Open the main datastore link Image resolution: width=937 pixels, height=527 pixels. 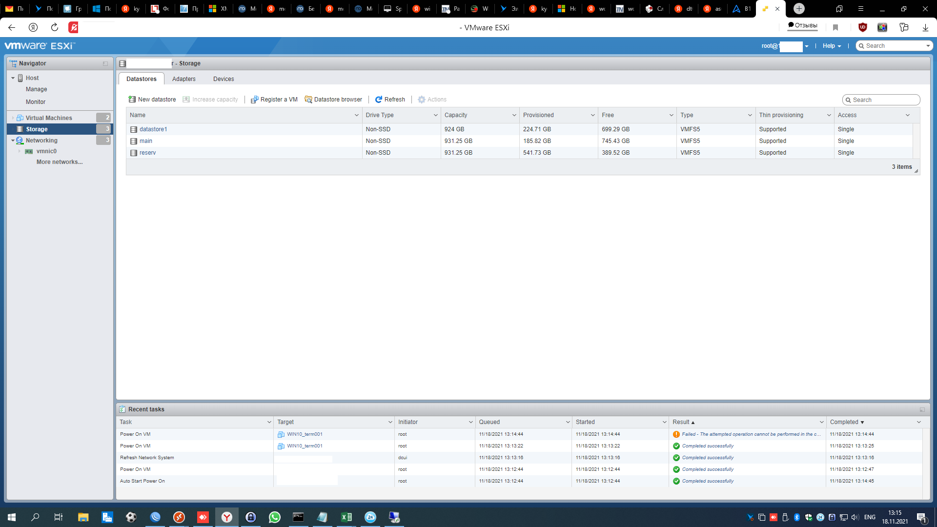click(x=146, y=141)
